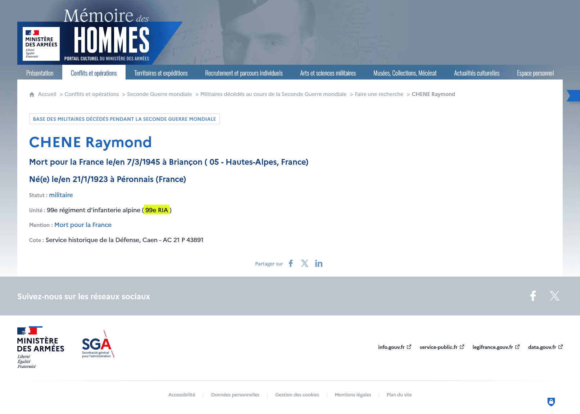Go to Espace personnel
This screenshot has width=580, height=414.
pos(535,73)
